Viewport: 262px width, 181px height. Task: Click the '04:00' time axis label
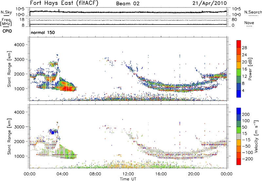point(63,174)
